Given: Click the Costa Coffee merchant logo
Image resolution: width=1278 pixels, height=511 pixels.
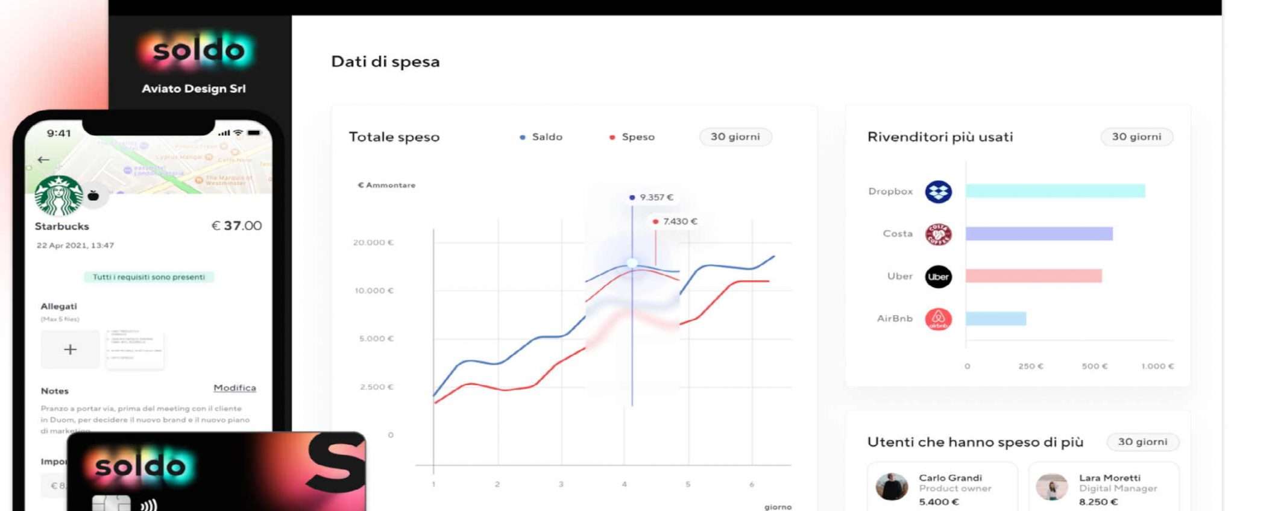Looking at the screenshot, I should (938, 234).
